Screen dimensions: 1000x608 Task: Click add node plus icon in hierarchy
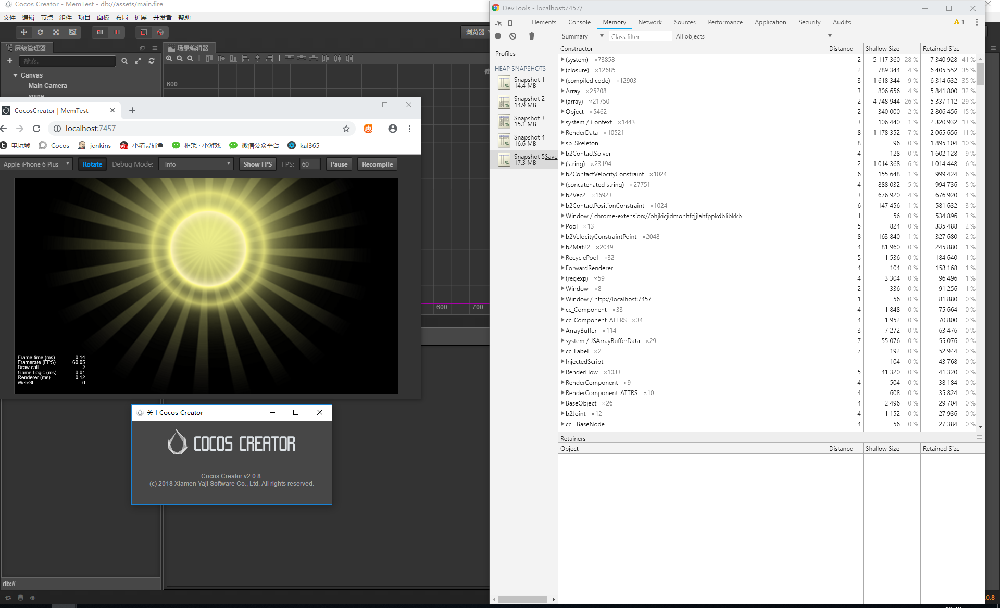click(9, 61)
